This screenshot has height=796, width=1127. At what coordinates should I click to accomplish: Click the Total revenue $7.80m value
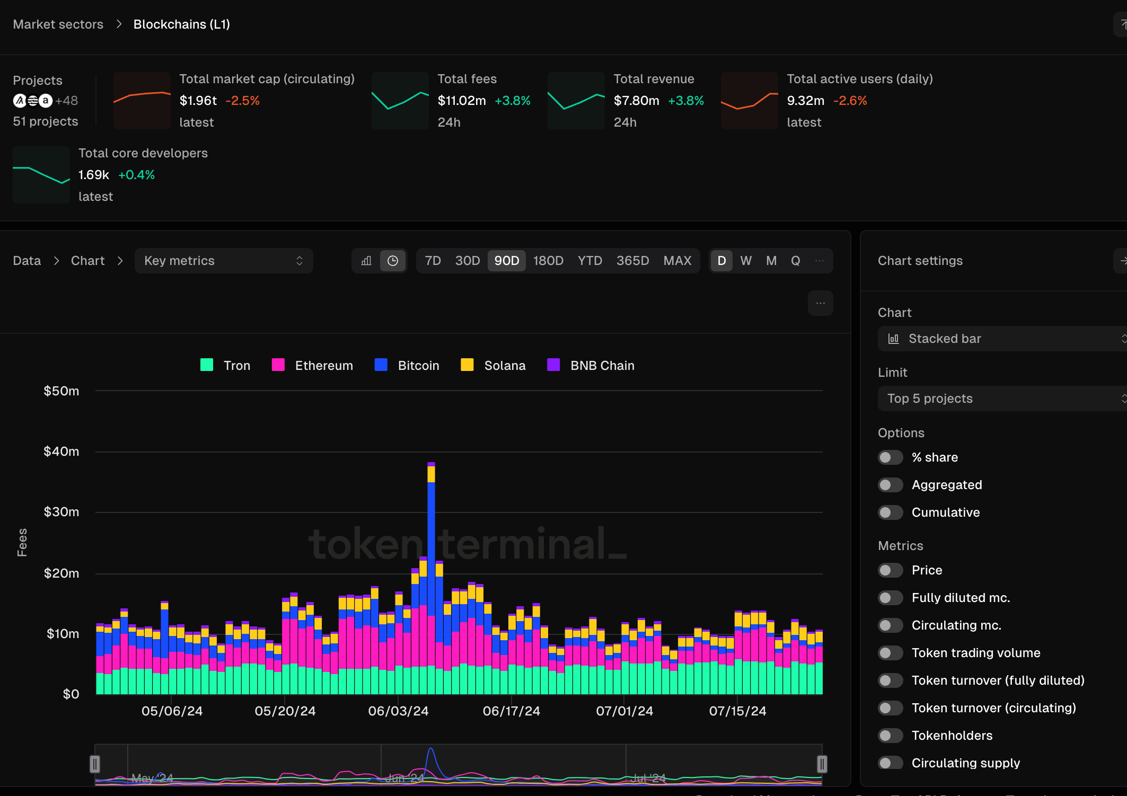tap(637, 101)
